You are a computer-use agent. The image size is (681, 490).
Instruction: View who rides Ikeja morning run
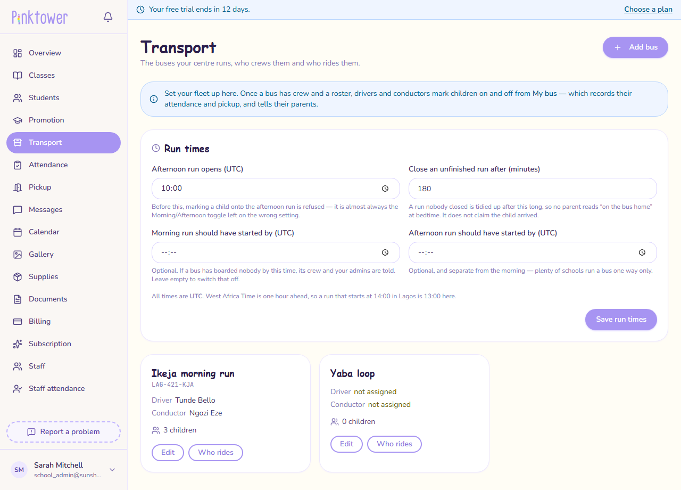coord(215,453)
